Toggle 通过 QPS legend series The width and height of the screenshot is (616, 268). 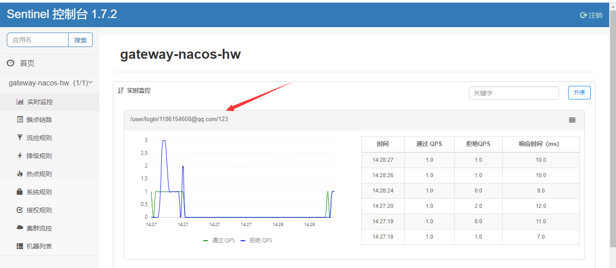[x=219, y=240]
